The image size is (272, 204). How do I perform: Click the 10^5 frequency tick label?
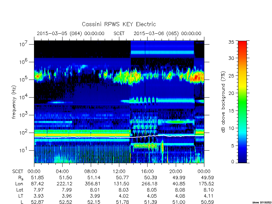(23, 80)
